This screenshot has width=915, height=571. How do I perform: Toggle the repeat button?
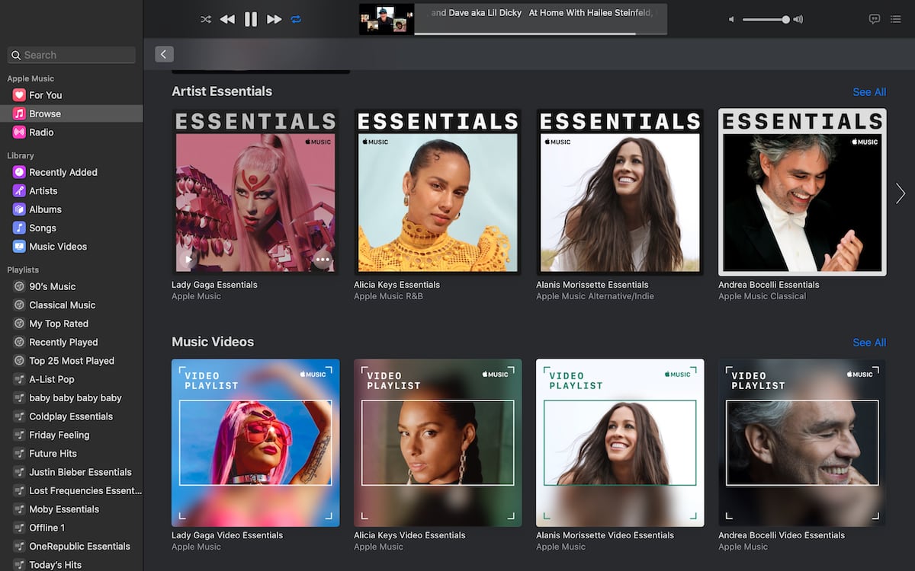[x=296, y=19]
